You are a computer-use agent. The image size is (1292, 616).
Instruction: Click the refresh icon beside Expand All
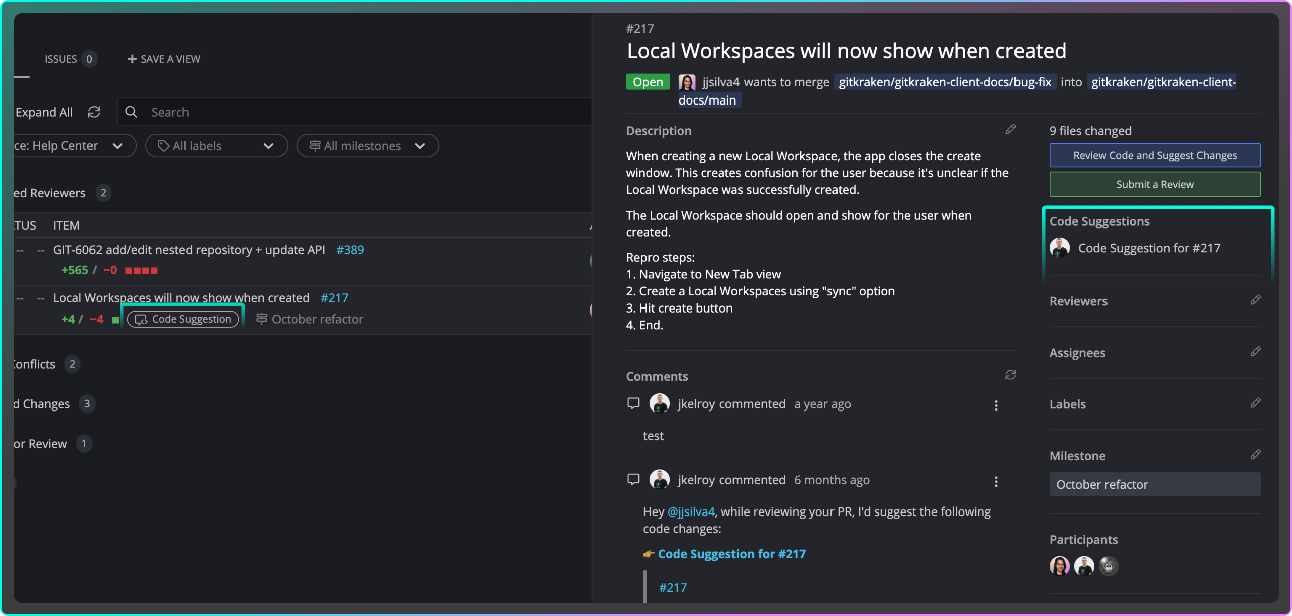coord(95,112)
